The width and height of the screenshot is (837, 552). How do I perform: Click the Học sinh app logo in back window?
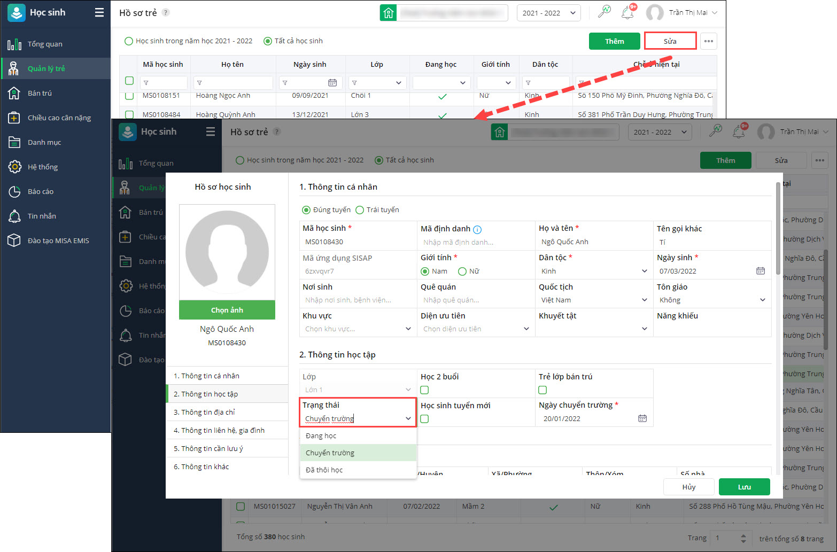click(x=17, y=13)
